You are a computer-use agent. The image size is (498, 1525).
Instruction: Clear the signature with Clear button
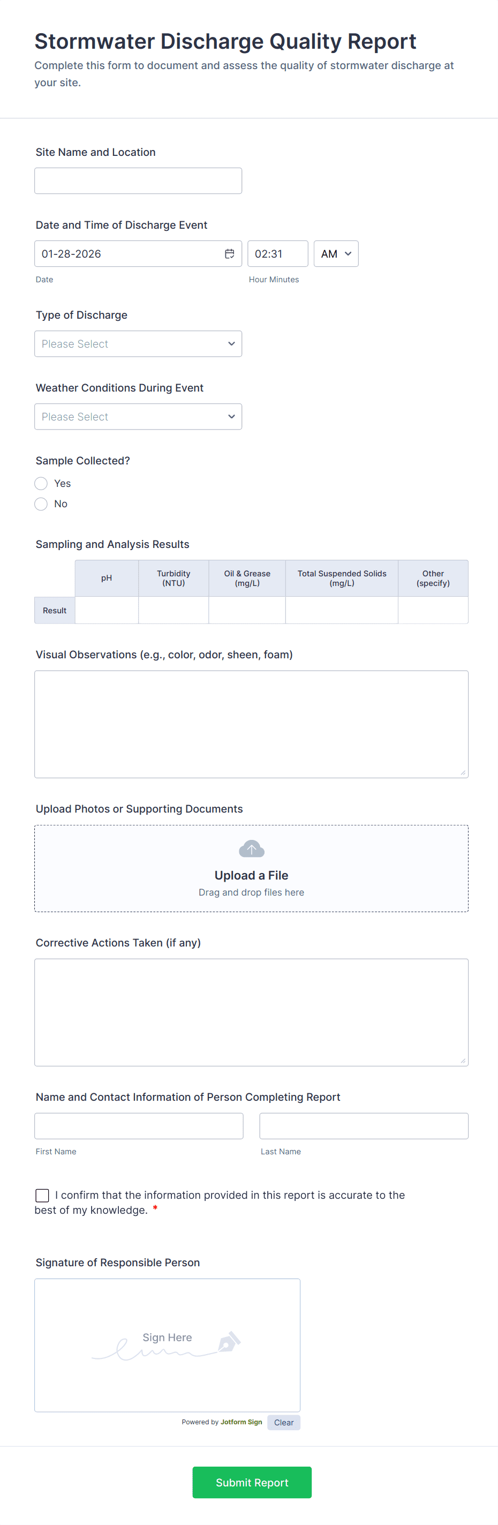click(284, 1422)
